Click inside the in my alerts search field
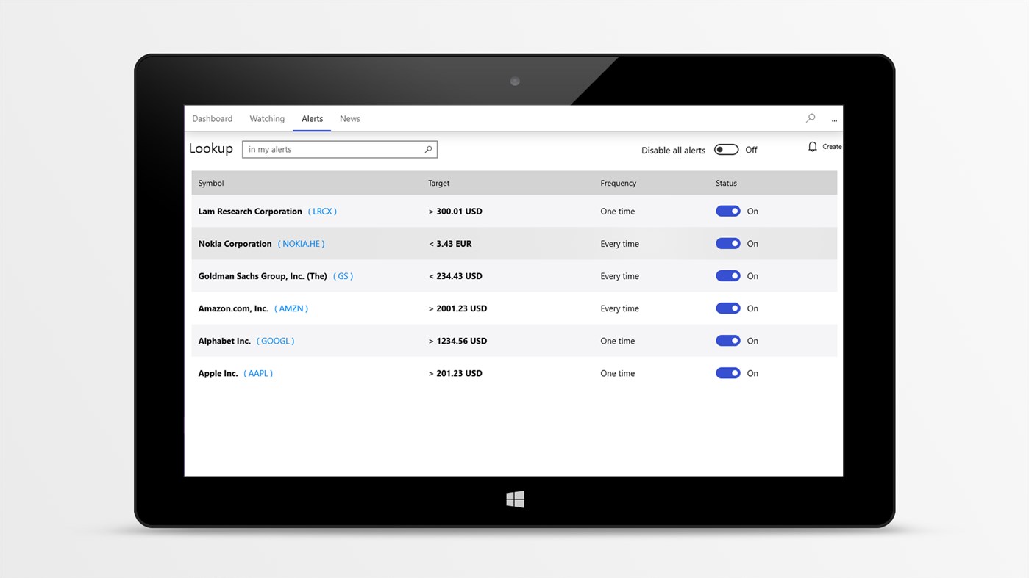The width and height of the screenshot is (1029, 578). [331, 149]
